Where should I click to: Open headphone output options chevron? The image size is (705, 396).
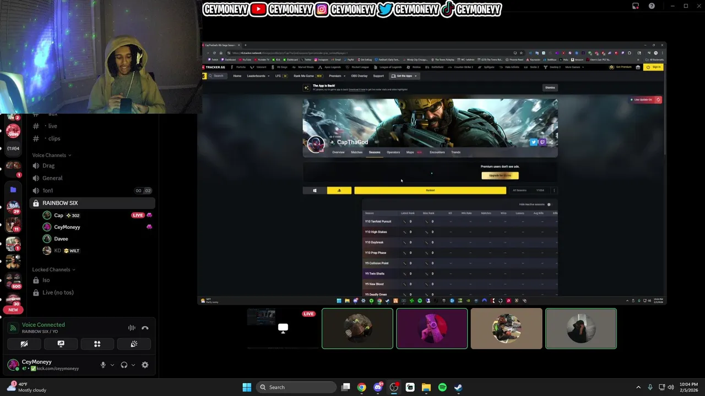pos(133,365)
